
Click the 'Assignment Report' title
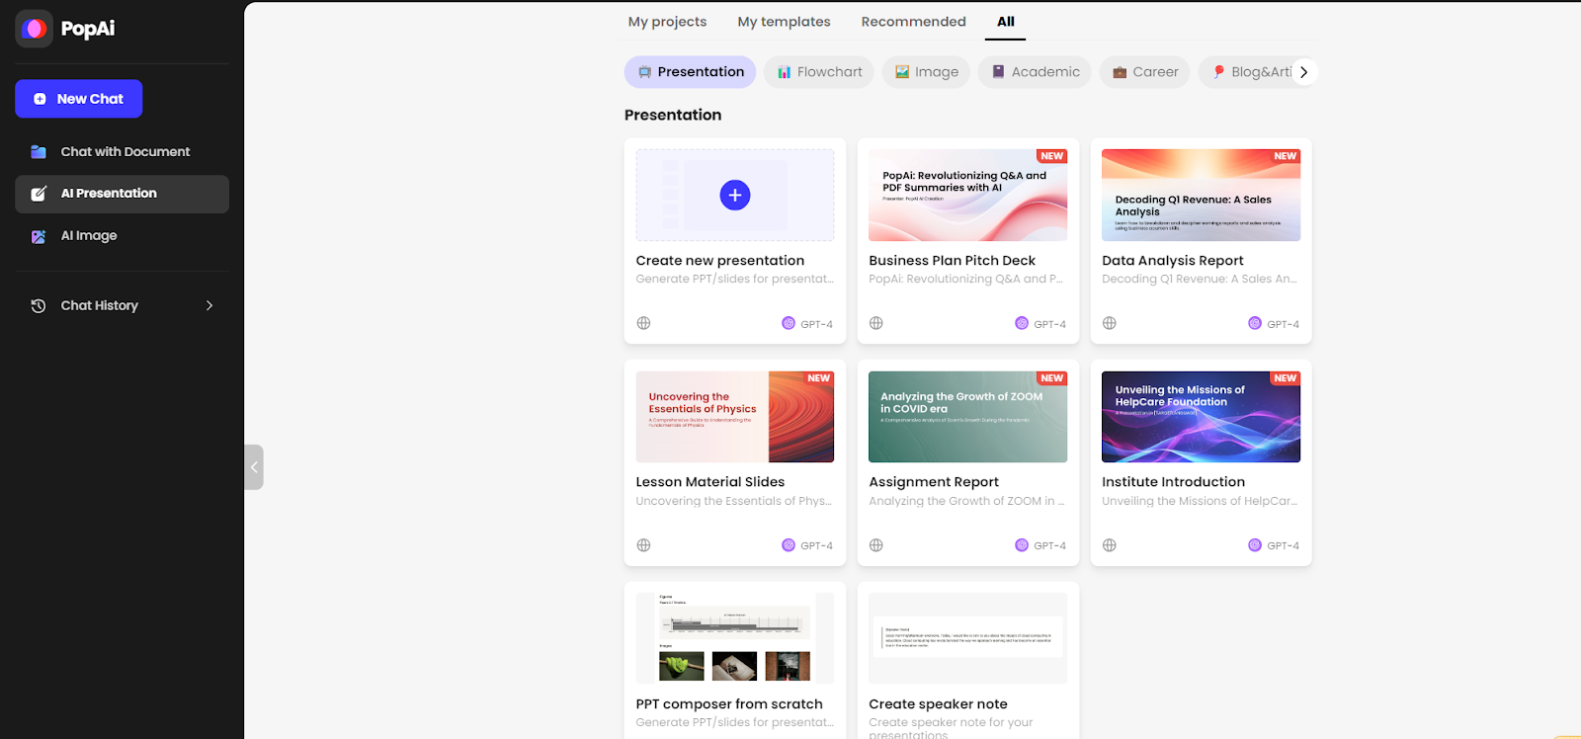(934, 482)
